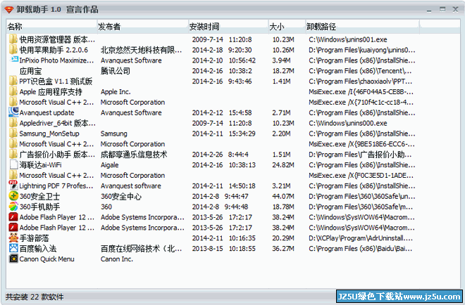Click install time 2013-8-15 10:18:55
The image size is (465, 305).
223,249
